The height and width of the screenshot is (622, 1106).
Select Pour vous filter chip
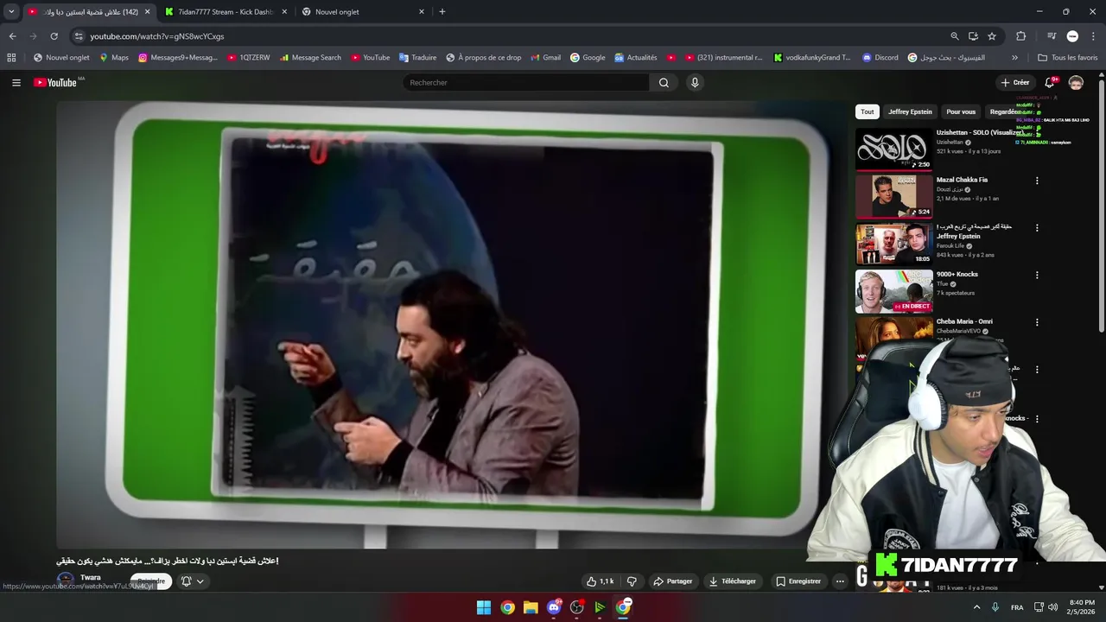click(961, 111)
